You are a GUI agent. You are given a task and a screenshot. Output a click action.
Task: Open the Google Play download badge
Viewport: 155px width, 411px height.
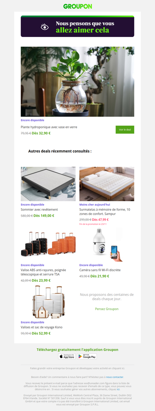pos(87,356)
